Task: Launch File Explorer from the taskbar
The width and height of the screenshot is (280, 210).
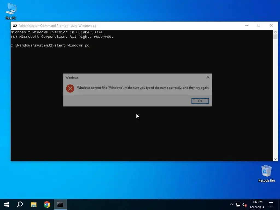Action: point(33,205)
